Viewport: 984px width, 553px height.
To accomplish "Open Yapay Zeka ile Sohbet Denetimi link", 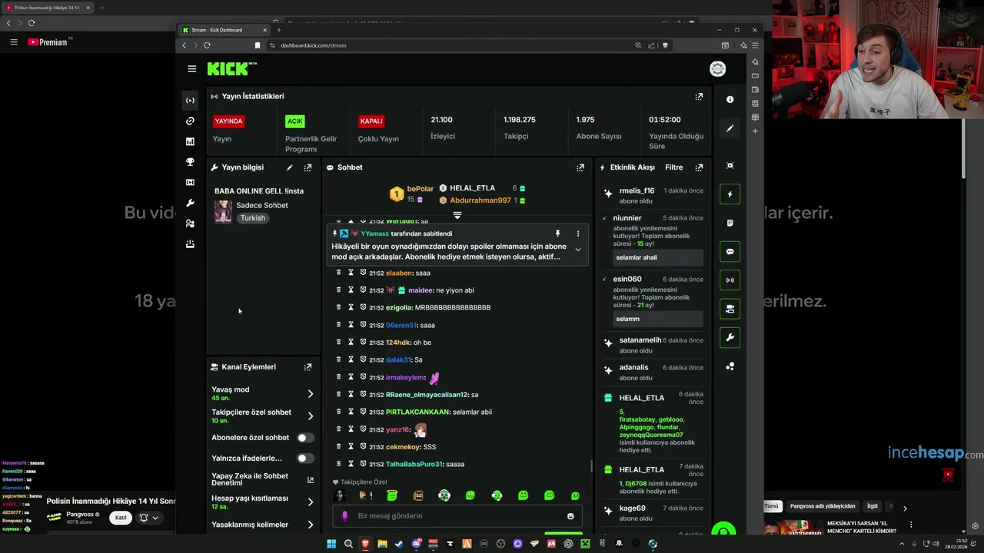I will point(310,480).
